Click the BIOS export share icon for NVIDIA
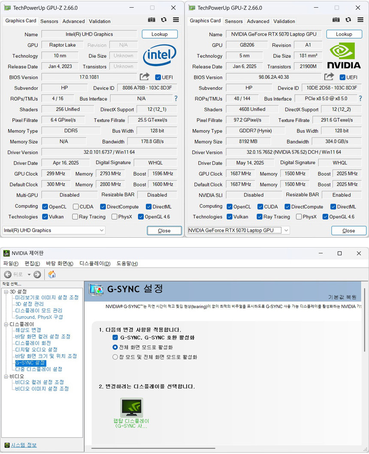The height and width of the screenshot is (454, 369). 329,77
